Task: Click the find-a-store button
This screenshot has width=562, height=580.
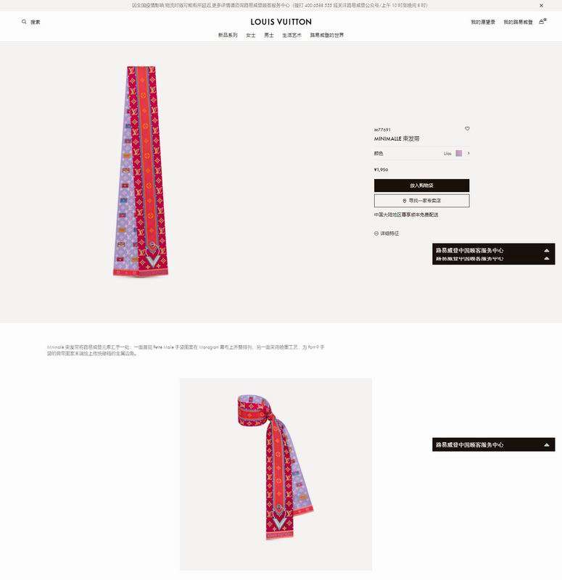Action: (x=422, y=201)
